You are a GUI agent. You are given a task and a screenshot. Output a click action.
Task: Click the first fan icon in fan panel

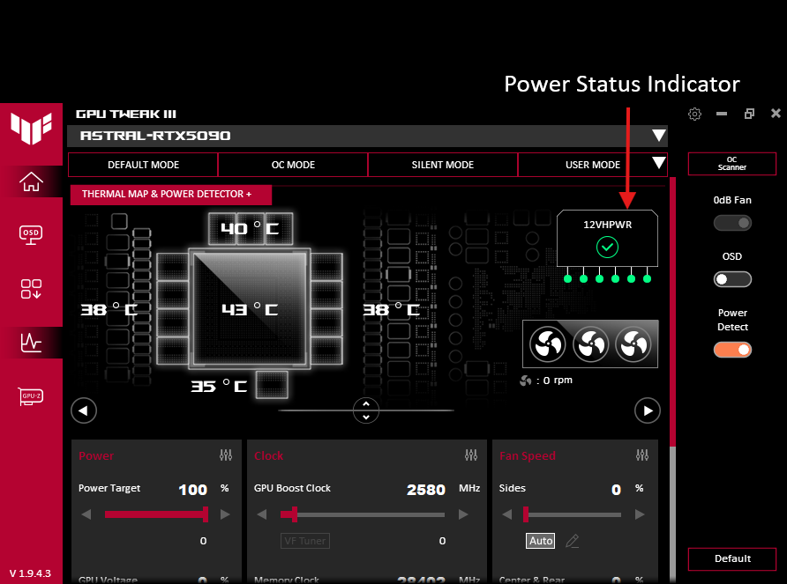[548, 344]
